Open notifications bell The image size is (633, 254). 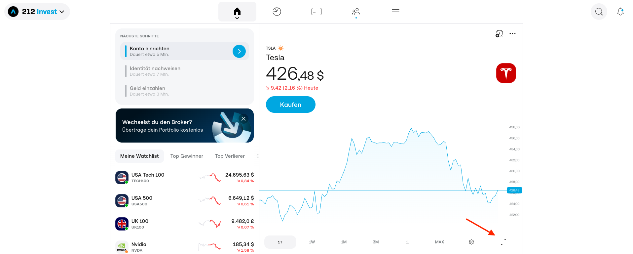(x=620, y=12)
